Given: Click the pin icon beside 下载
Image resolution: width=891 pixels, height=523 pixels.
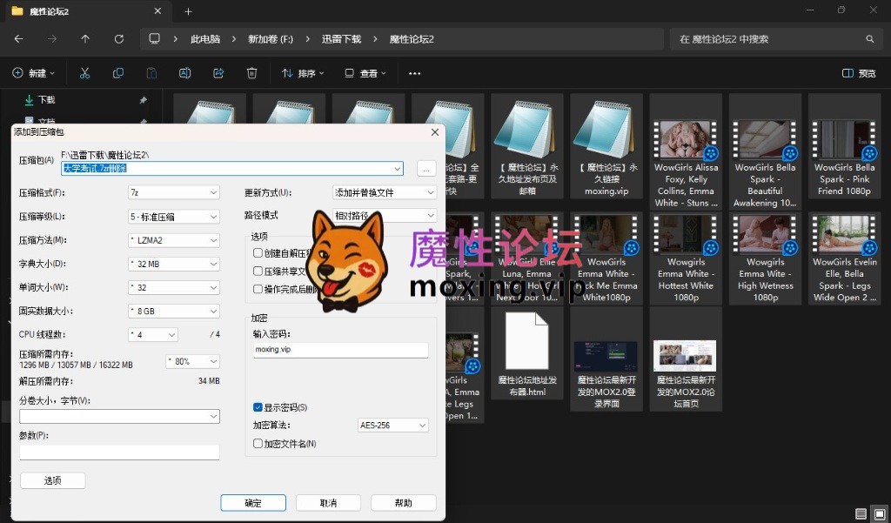Looking at the screenshot, I should click(144, 100).
